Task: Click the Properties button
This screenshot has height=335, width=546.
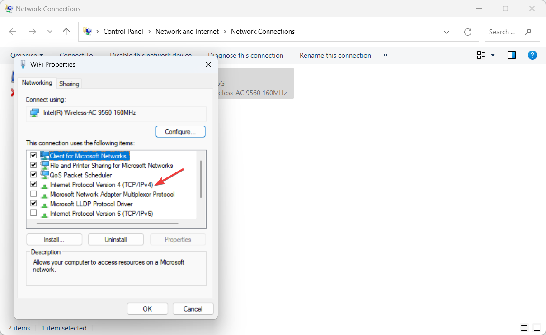Action: click(x=178, y=240)
